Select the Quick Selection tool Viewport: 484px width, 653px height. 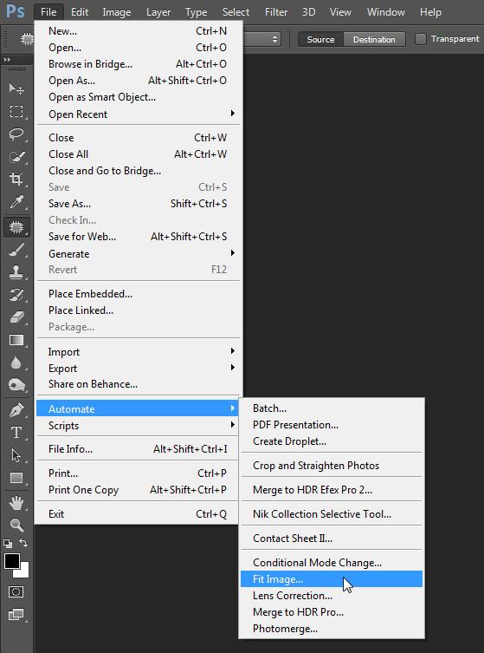pyautogui.click(x=16, y=157)
